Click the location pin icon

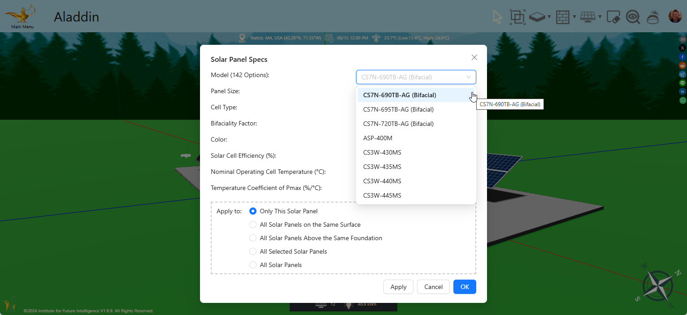[243, 38]
